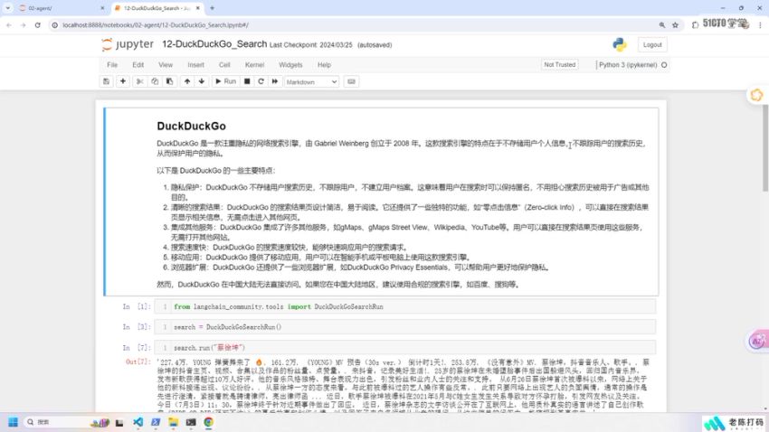Click the import DuckDuckGoSearchRun code cell
769x432 pixels.
coord(404,306)
